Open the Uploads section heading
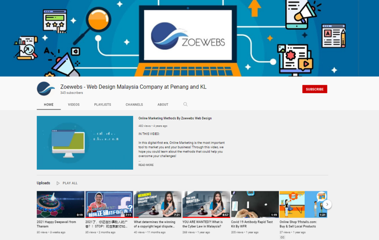The image size is (379, 240). (x=43, y=183)
